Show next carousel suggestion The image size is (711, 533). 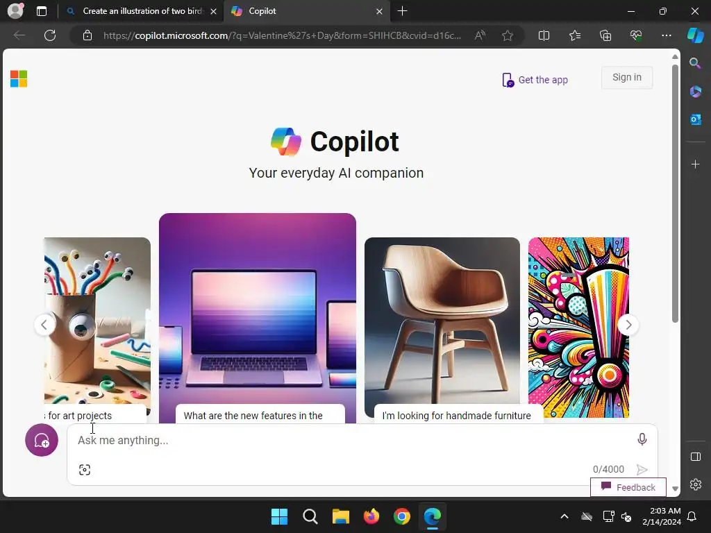[628, 325]
